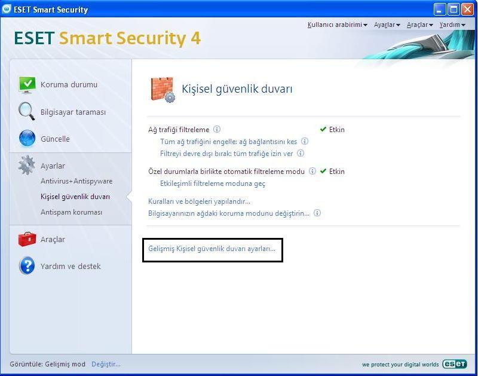
Task: Open the Kullanıcı arabirimi menu
Action: click(x=337, y=25)
